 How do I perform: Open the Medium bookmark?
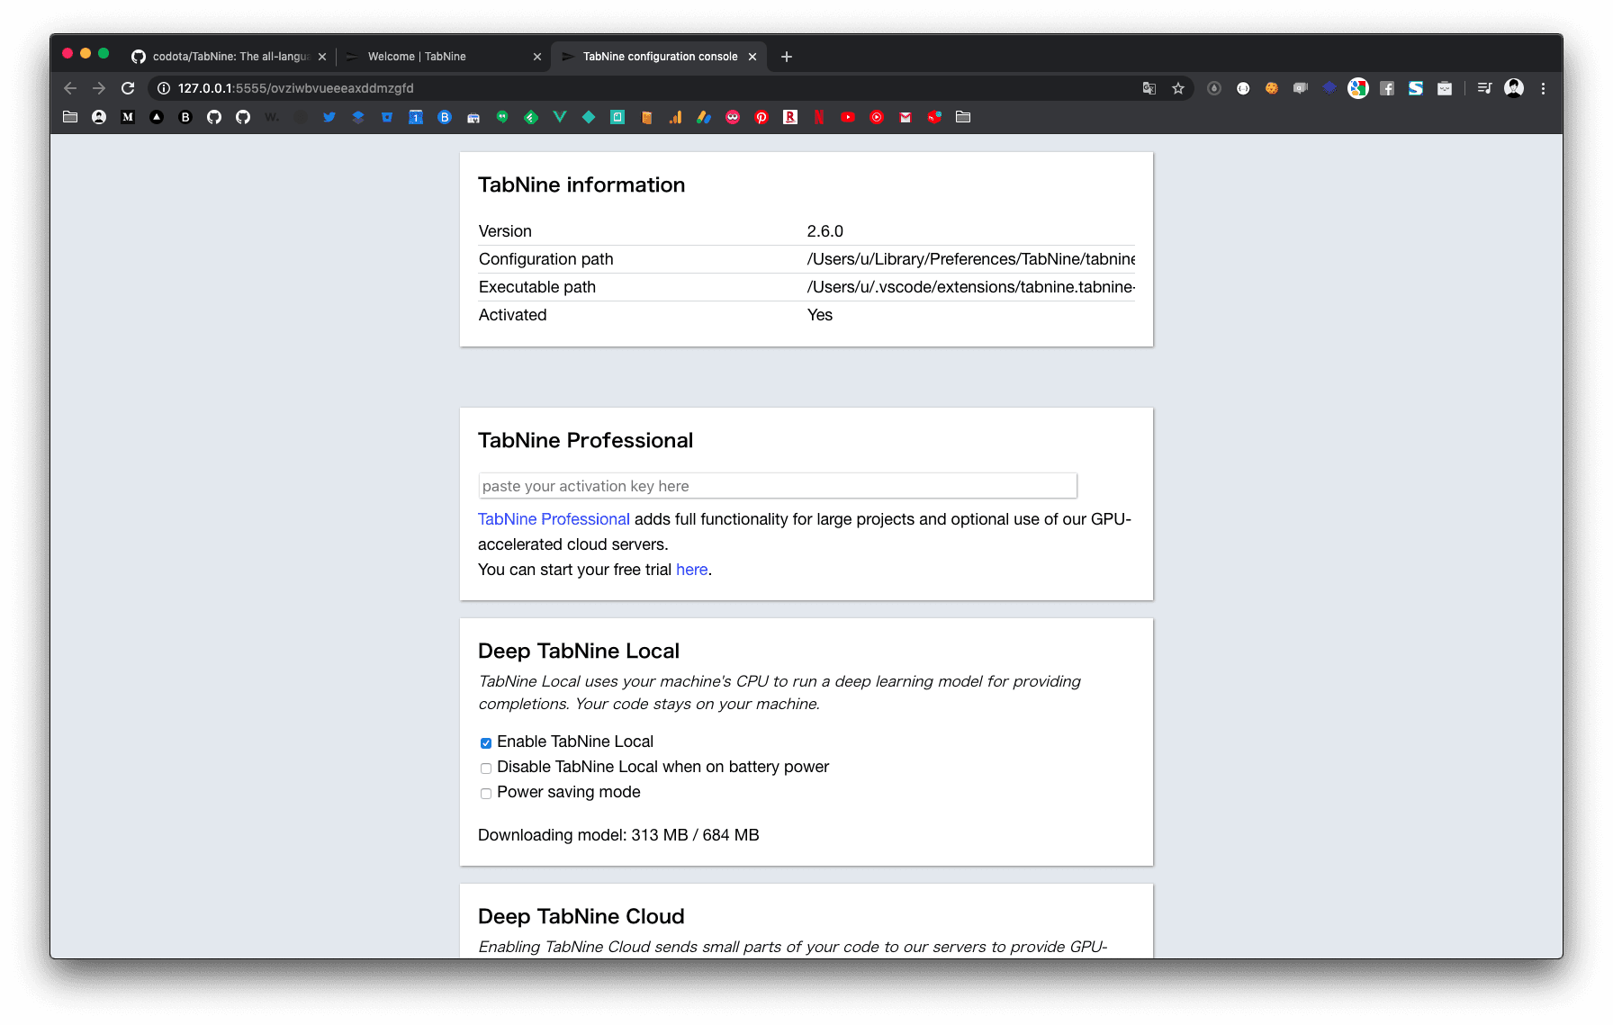[128, 117]
